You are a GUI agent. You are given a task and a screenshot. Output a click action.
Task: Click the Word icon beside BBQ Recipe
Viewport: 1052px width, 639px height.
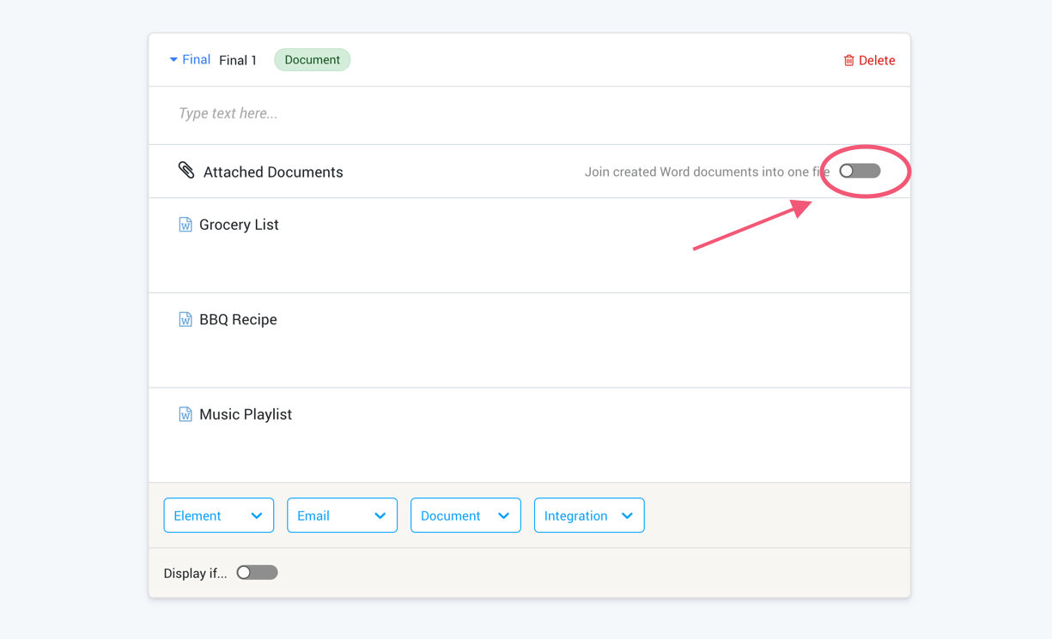click(x=185, y=320)
